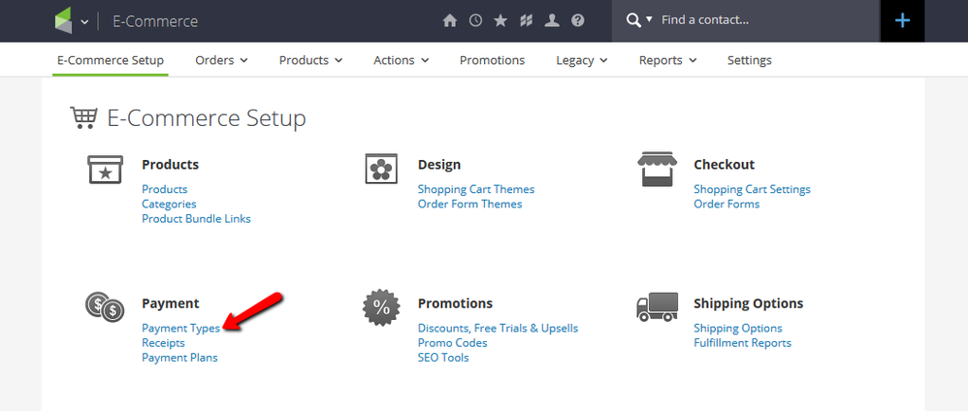Click the favorites star icon
968x411 pixels.
click(x=500, y=20)
